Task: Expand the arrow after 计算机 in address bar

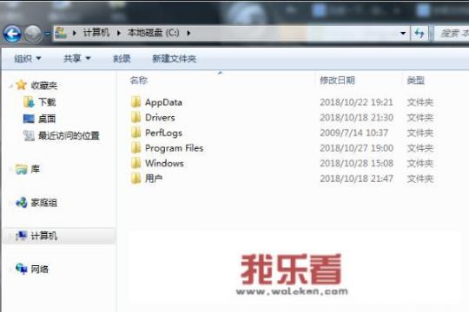Action: click(119, 33)
